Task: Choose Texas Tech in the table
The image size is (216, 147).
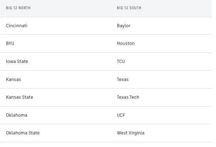Action: coord(128,97)
